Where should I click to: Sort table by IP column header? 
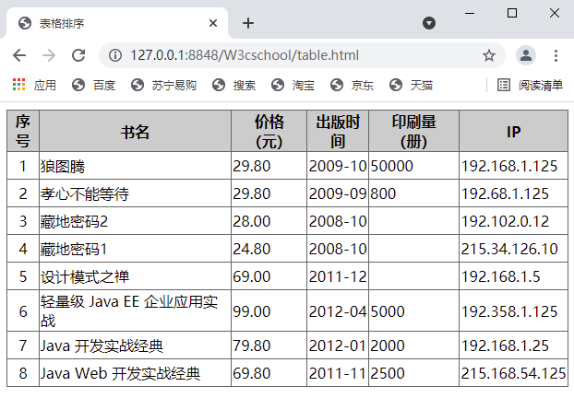coord(513,132)
